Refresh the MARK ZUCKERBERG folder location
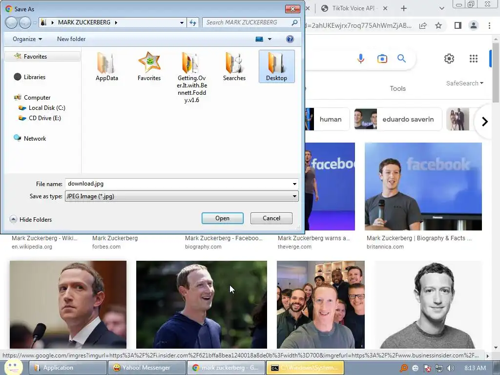The image size is (500, 375). pos(193,22)
